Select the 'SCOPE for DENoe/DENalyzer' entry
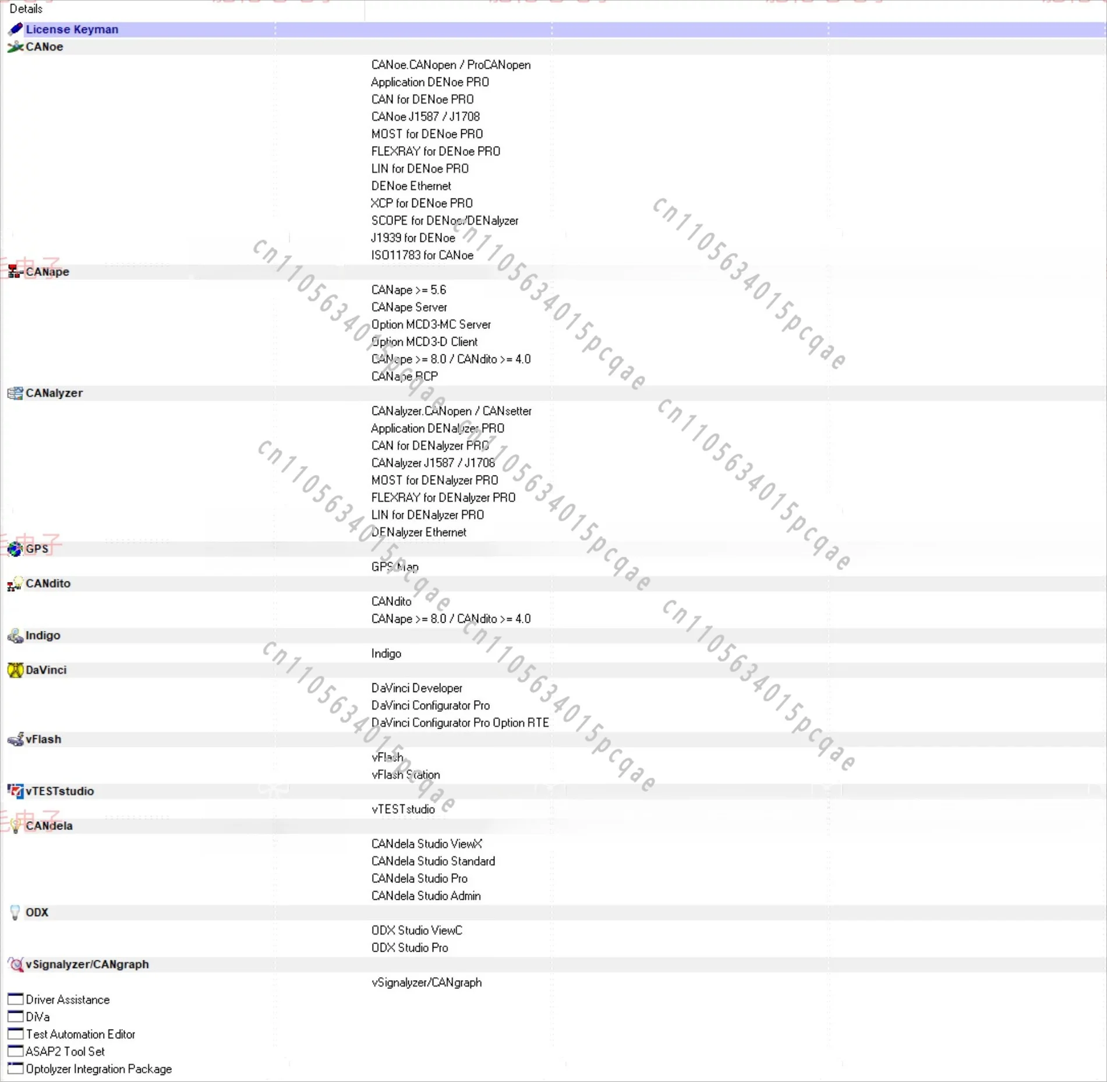Image resolution: width=1107 pixels, height=1082 pixels. (444, 221)
